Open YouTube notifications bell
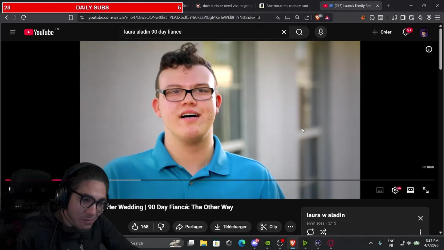 pos(405,32)
